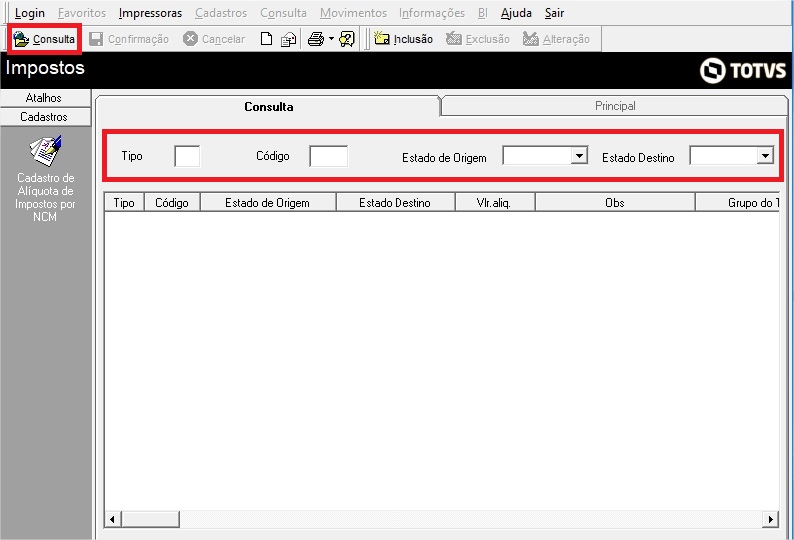Click the Confirmação save icon
Image resolution: width=794 pixels, height=540 pixels.
click(96, 39)
